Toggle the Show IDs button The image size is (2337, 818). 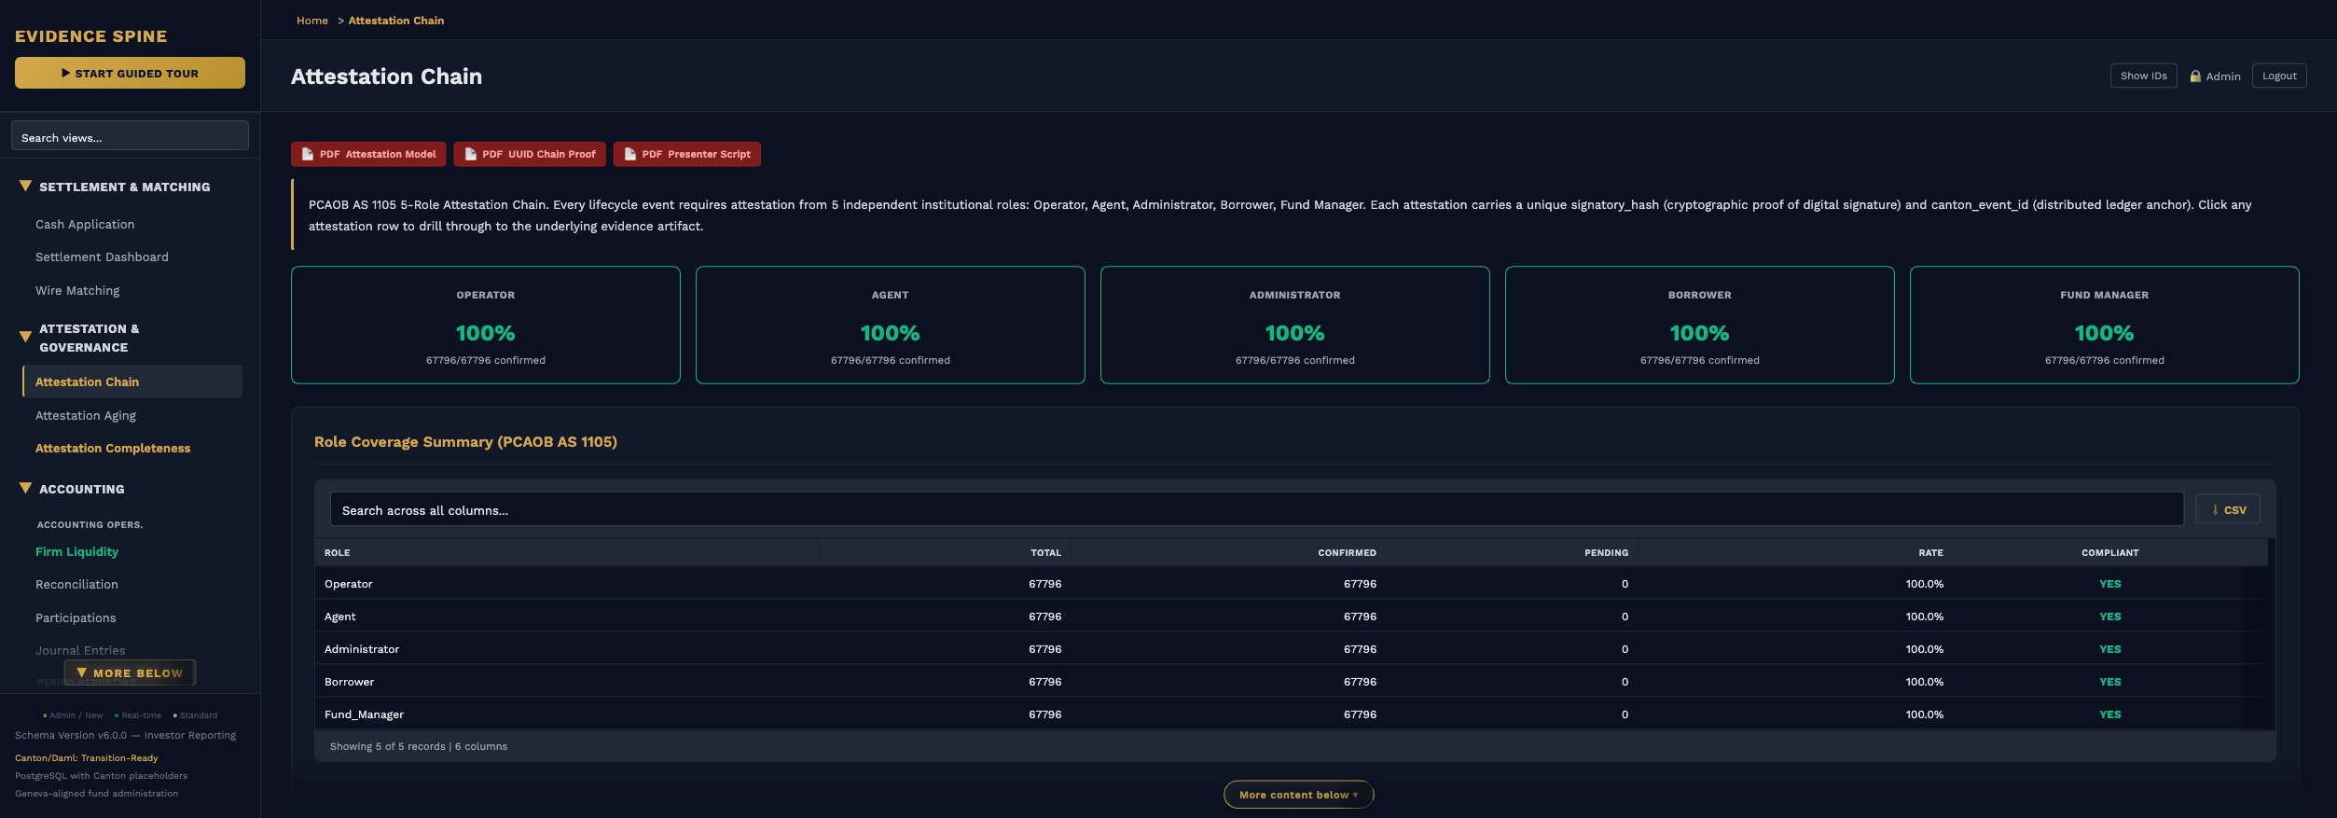(2143, 76)
